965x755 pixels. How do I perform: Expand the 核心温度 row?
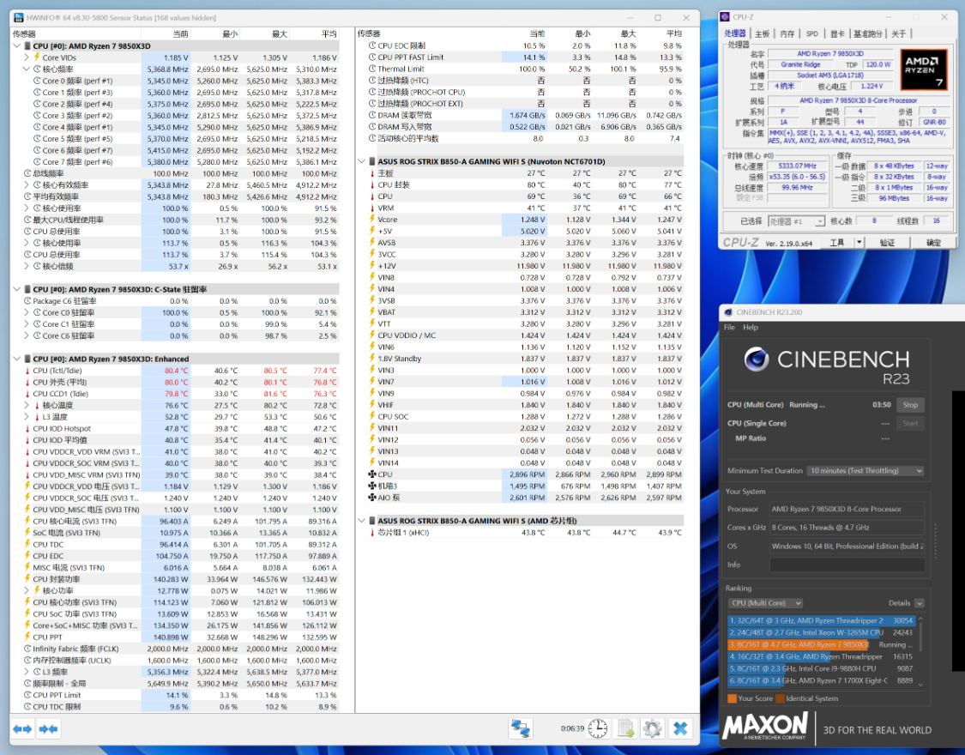tap(27, 406)
